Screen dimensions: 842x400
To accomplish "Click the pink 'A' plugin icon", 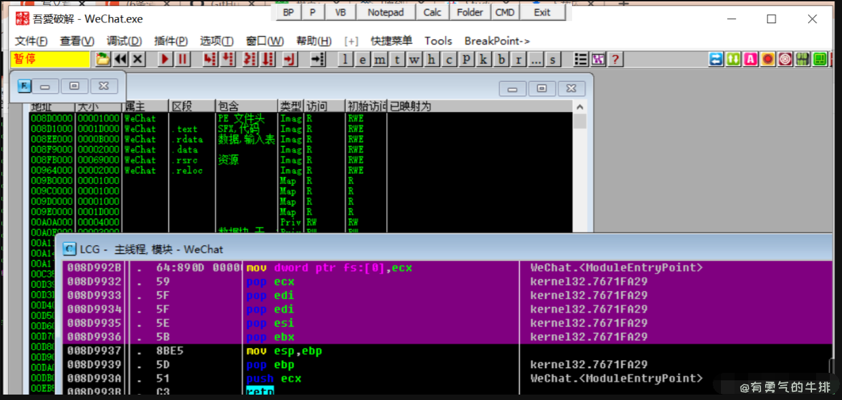I will coord(750,59).
